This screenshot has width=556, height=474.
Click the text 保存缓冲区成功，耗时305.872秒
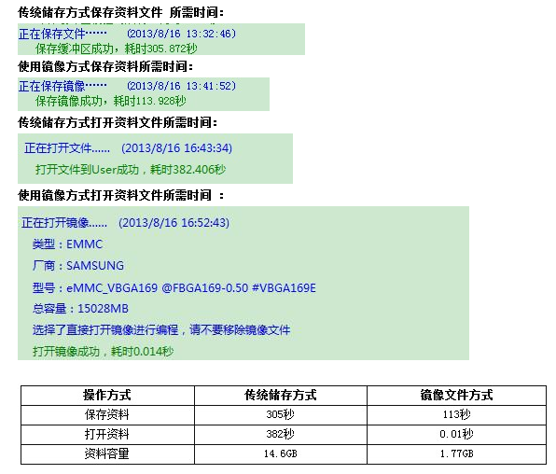[116, 49]
